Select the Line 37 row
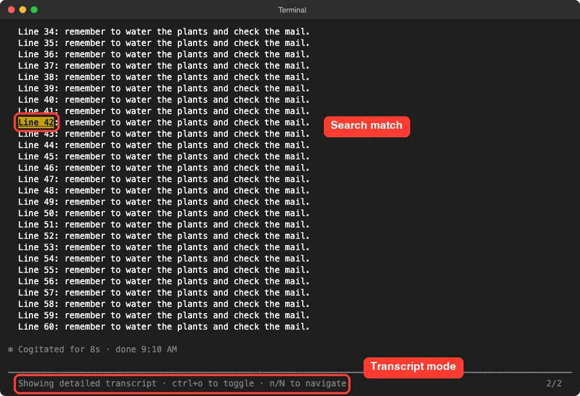The height and width of the screenshot is (396, 580). (x=164, y=66)
